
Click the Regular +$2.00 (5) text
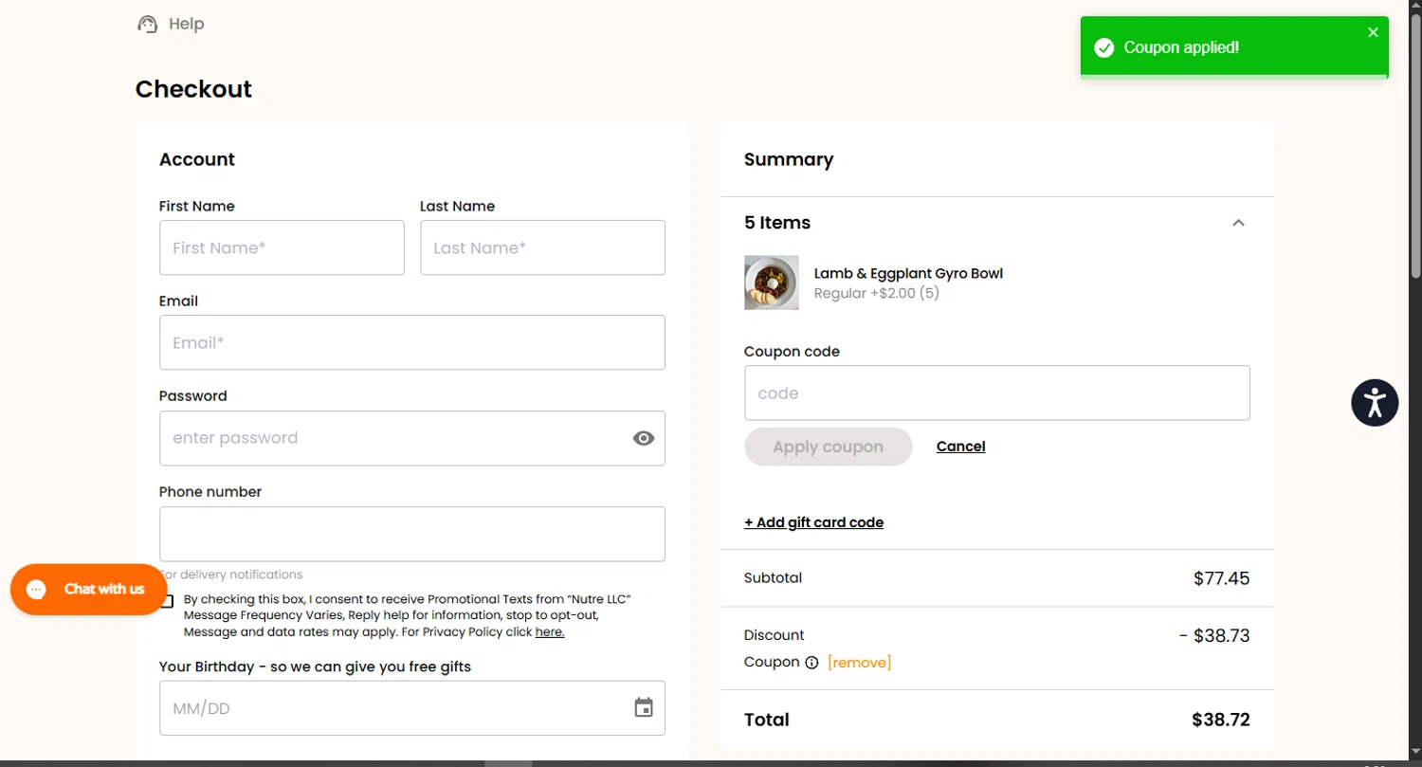877,293
